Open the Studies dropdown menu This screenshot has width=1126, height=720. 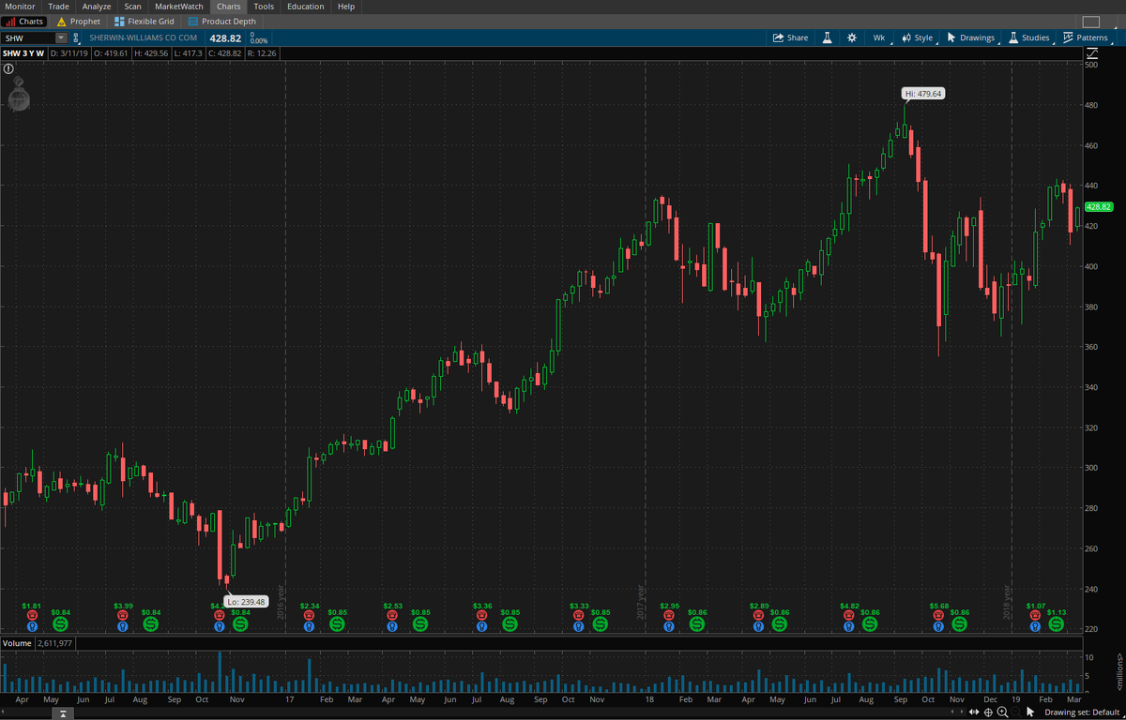(1029, 37)
